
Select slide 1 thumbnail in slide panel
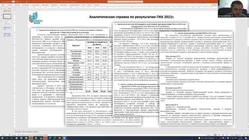(7, 10)
